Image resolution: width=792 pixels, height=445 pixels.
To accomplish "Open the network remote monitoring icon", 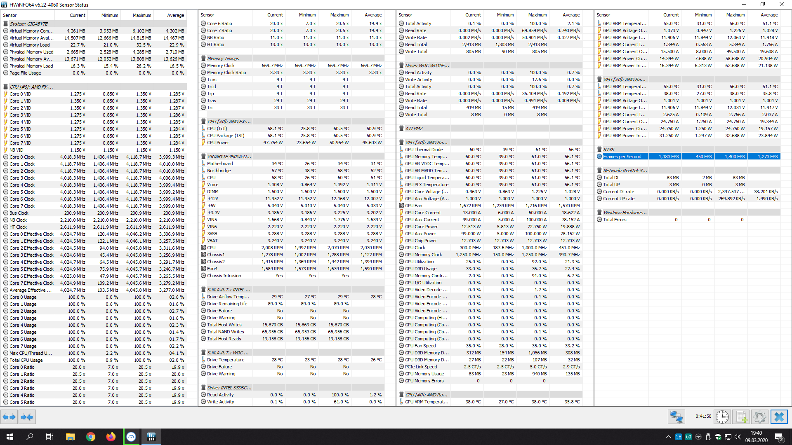I will (x=676, y=417).
